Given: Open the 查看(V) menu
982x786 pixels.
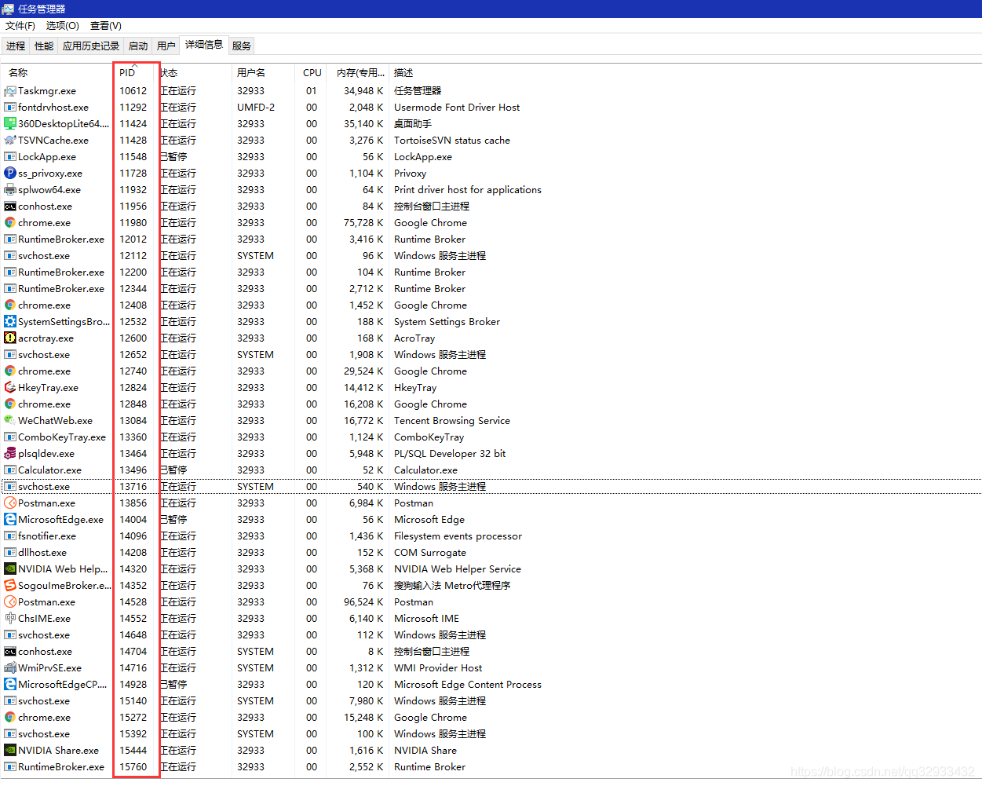Looking at the screenshot, I should click(106, 26).
